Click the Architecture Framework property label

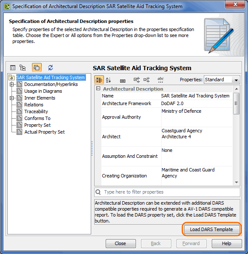coord(127,103)
